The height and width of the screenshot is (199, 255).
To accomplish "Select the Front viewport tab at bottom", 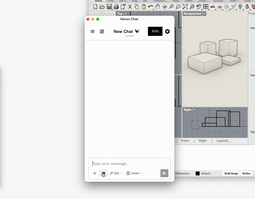I will [185, 141].
